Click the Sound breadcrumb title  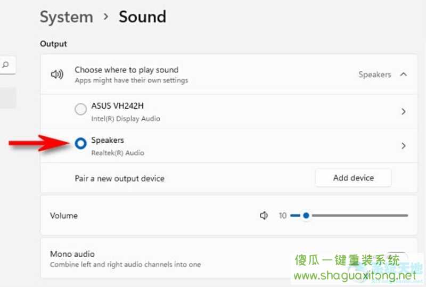pos(142,17)
